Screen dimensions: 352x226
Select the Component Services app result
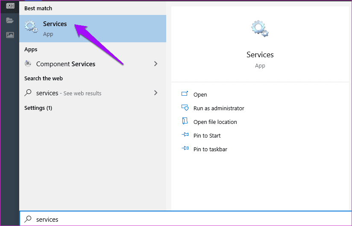pyautogui.click(x=93, y=64)
